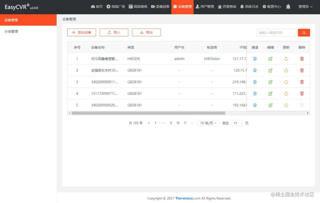
Task: Click the jump-to page number field
Action: tap(237, 123)
